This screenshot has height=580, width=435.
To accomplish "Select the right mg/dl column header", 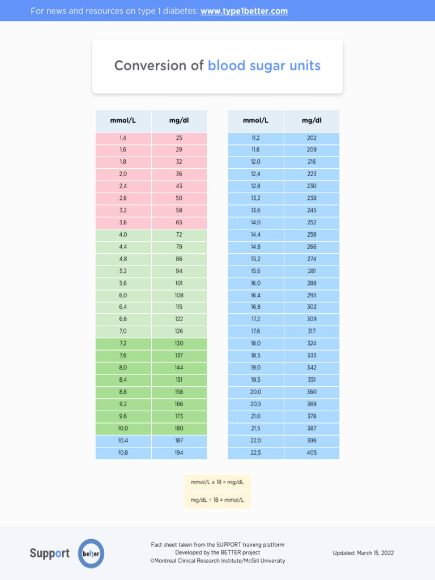I will [x=312, y=121].
